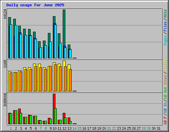Click the day 4 label on the axis
This screenshot has height=132, width=169.
coord(26,128)
